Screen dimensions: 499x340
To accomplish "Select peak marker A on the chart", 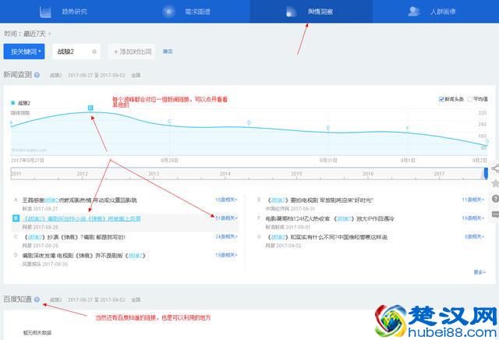I will tap(11, 123).
